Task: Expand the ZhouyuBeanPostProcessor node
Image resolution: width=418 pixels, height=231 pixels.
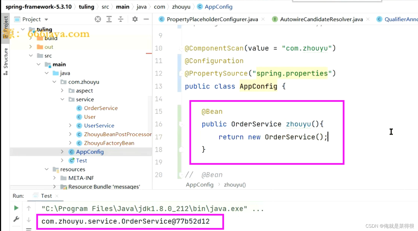Action: point(70,134)
